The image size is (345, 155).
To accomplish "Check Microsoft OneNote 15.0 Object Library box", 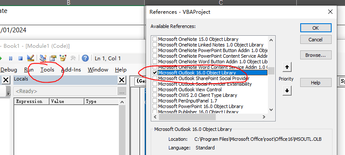I will (155, 39).
